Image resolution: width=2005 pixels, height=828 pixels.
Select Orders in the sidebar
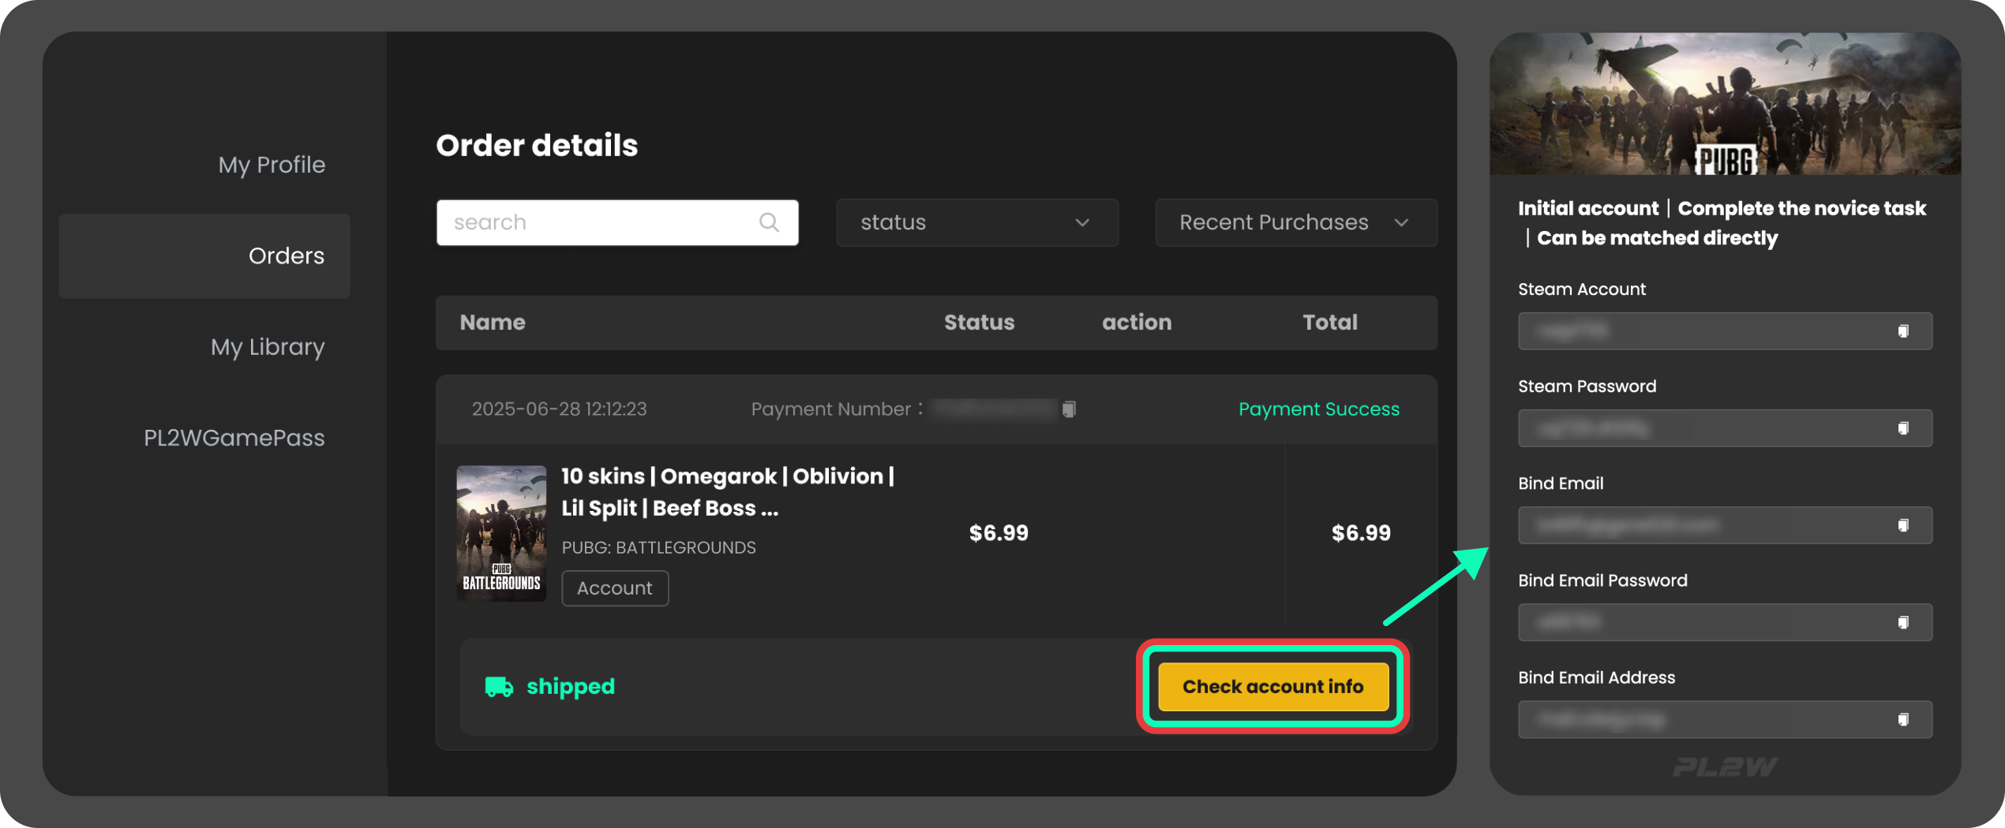(286, 255)
